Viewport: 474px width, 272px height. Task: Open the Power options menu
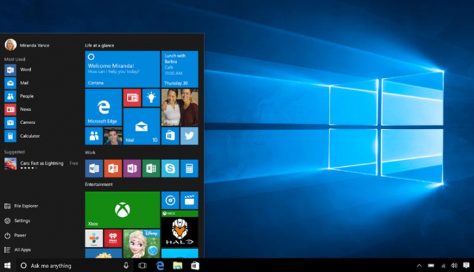click(20, 235)
